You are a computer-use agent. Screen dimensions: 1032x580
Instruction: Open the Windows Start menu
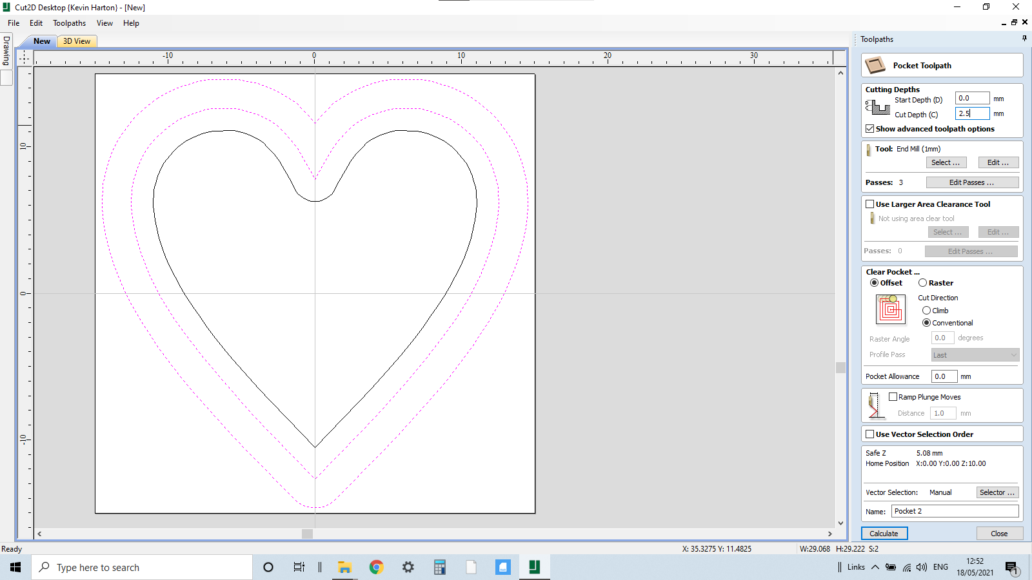[x=15, y=567]
